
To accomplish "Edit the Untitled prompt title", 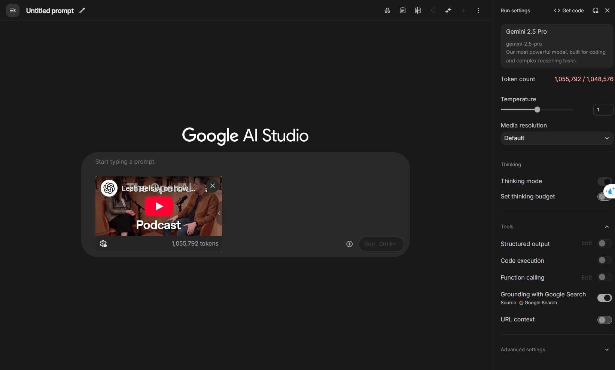I will pyautogui.click(x=82, y=10).
